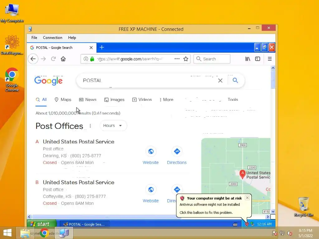Toggle Firefox sidebar icon
The width and height of the screenshot is (319, 239).
tap(258, 59)
